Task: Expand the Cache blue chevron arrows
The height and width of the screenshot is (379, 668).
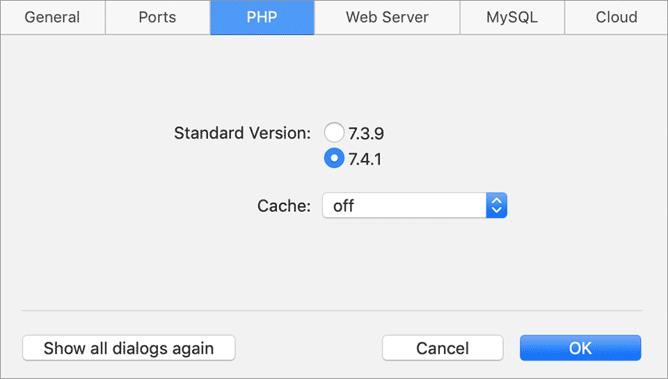Action: coord(496,206)
